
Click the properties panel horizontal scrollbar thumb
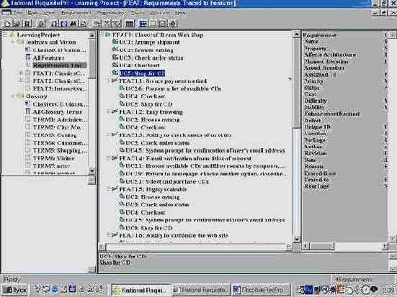(322, 246)
